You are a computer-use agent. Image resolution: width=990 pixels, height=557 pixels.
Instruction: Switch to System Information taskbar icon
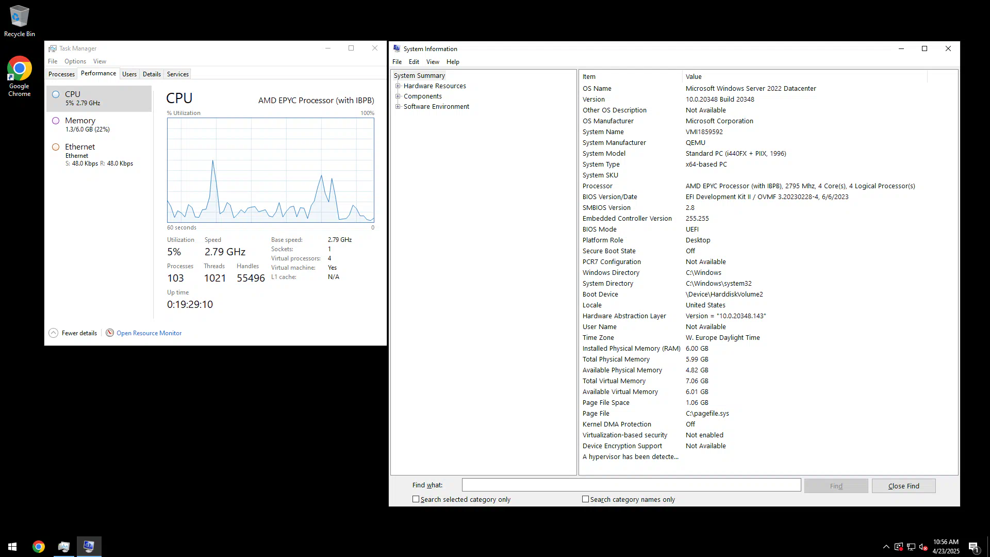tap(89, 547)
